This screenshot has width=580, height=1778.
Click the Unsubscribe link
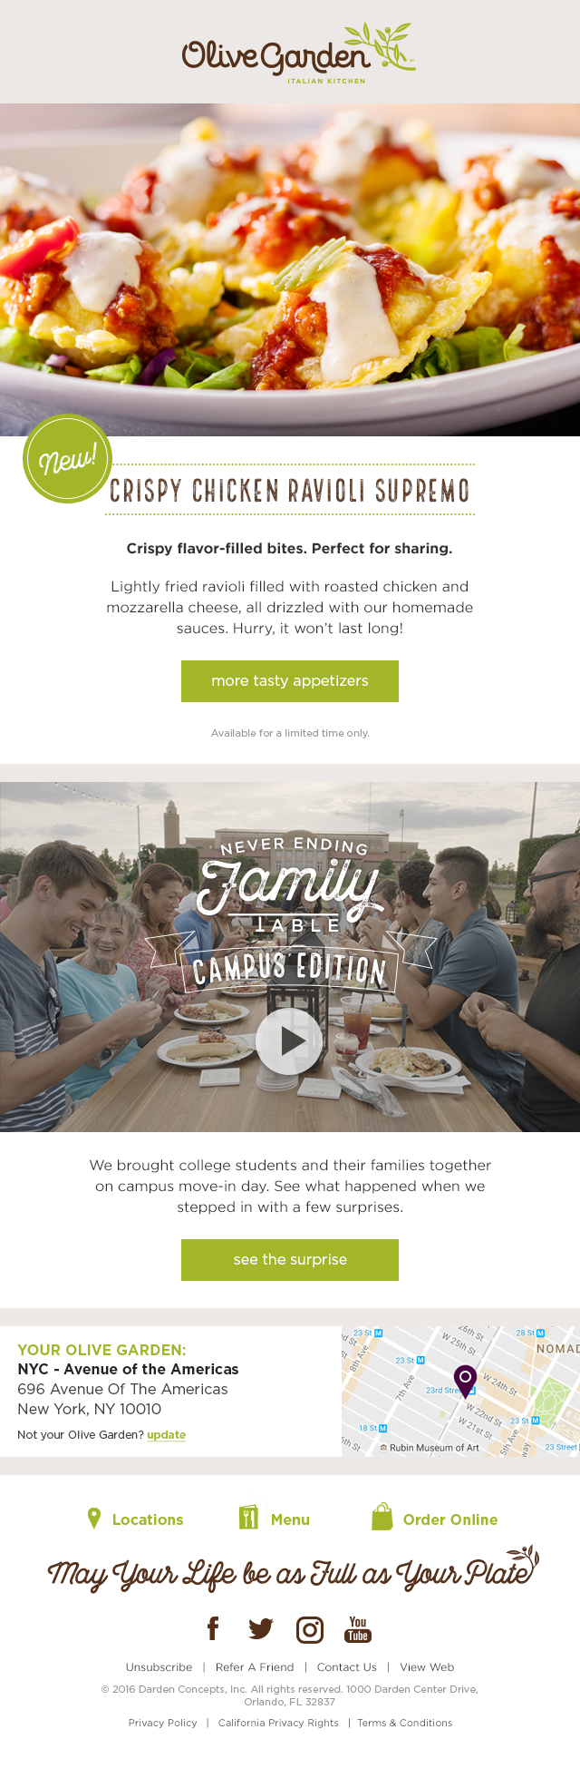159,1667
